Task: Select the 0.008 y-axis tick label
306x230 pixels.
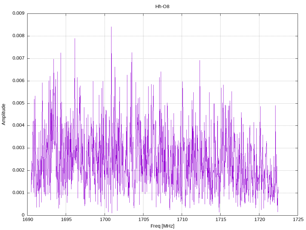Action: [18, 36]
